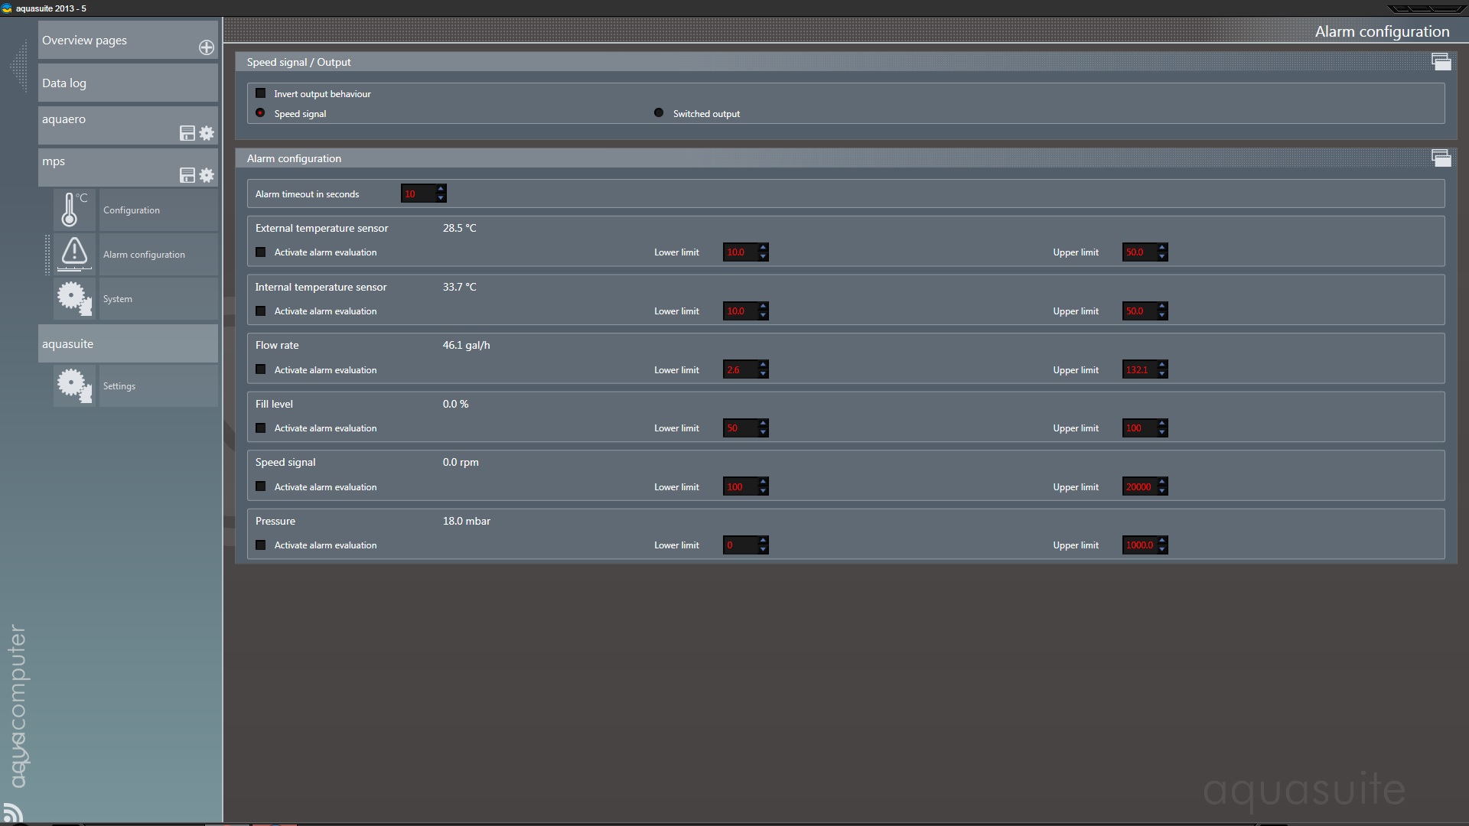The image size is (1469, 826).
Task: Click the gears icon next to System
Action: click(74, 298)
